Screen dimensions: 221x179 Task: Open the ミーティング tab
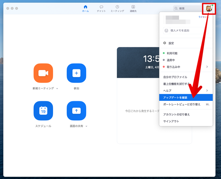[117, 9]
